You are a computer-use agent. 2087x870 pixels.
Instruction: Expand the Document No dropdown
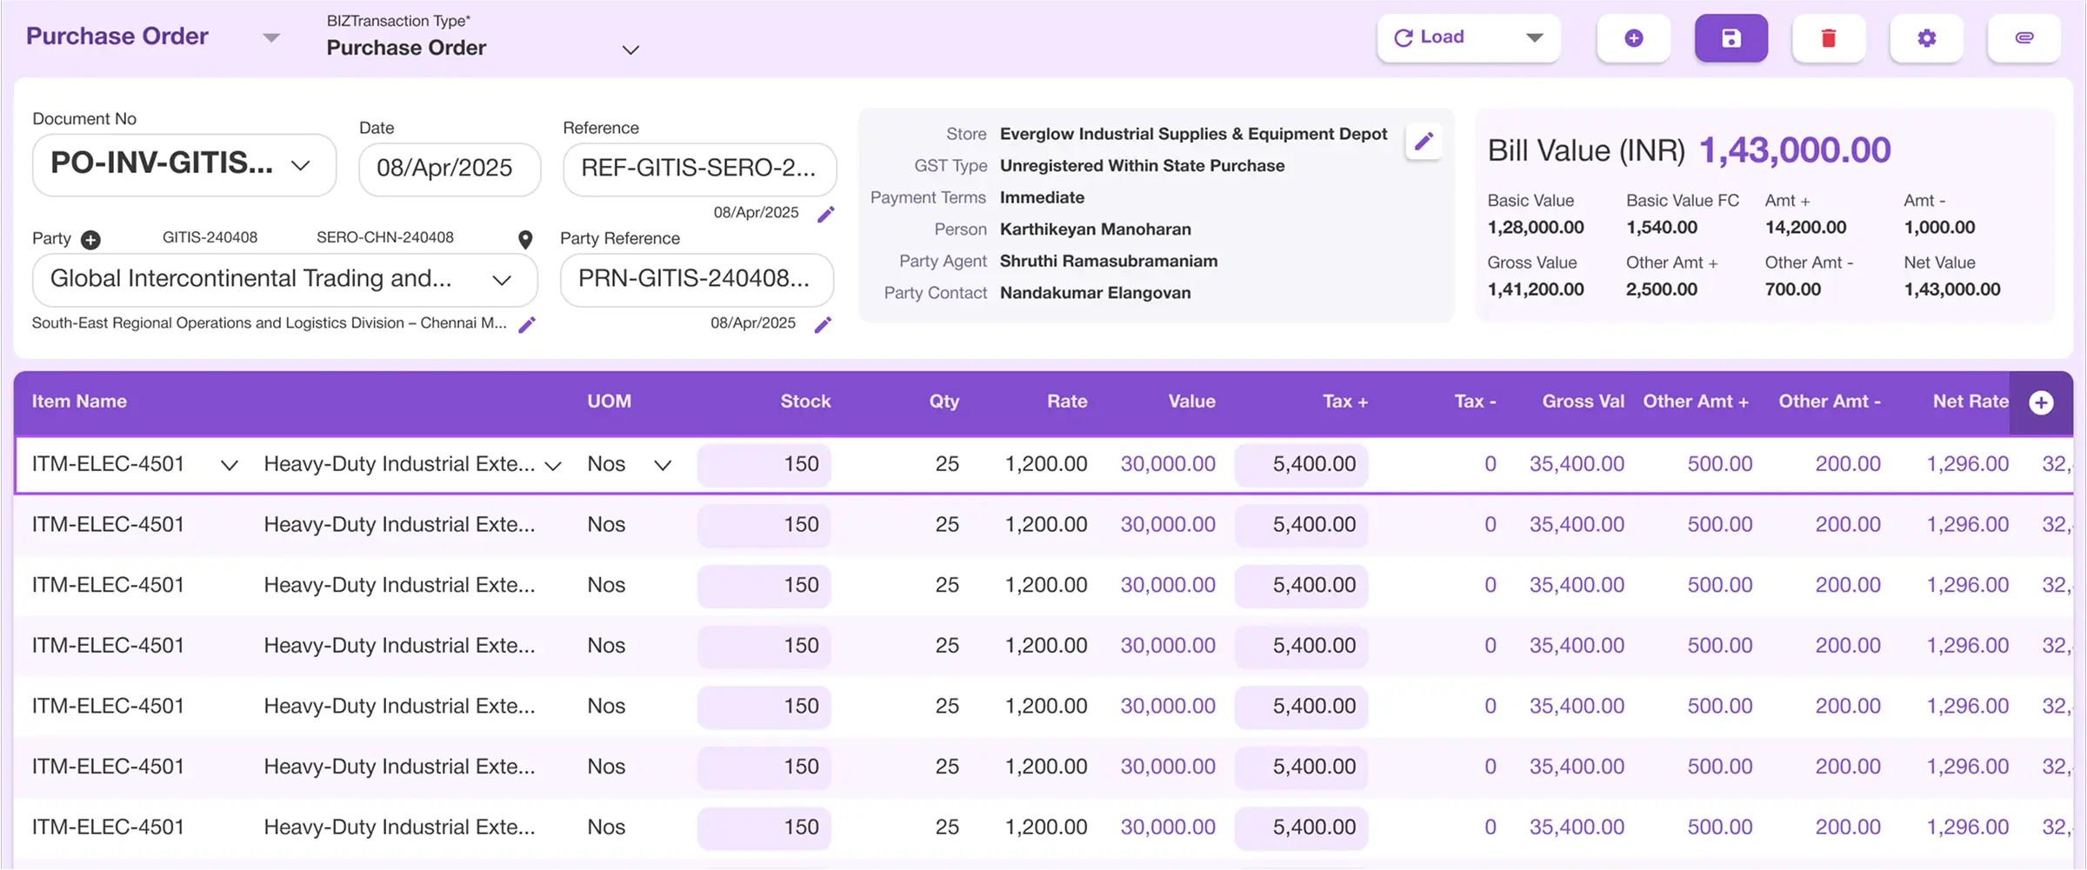click(x=302, y=165)
